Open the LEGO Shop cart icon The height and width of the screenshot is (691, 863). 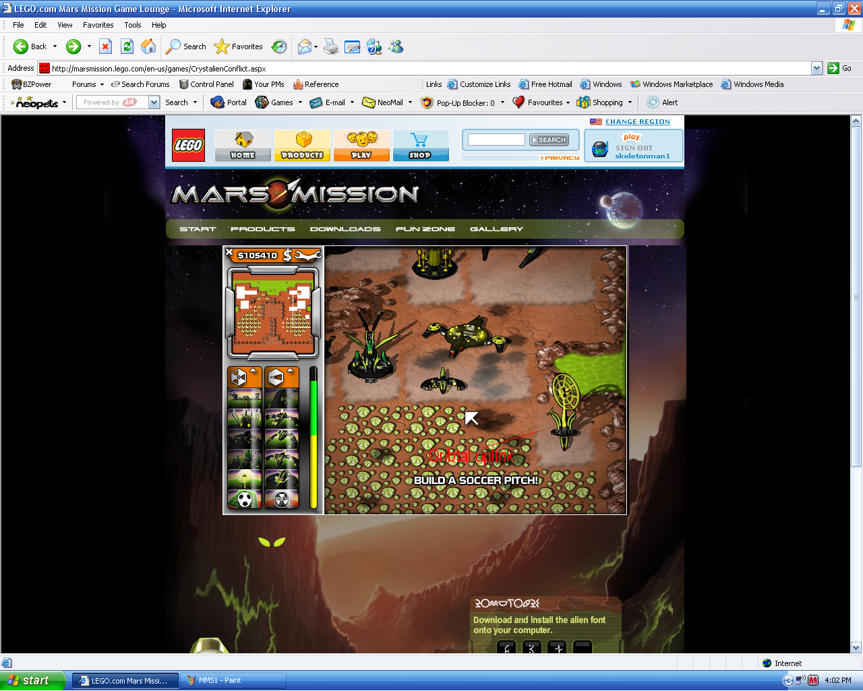click(420, 145)
